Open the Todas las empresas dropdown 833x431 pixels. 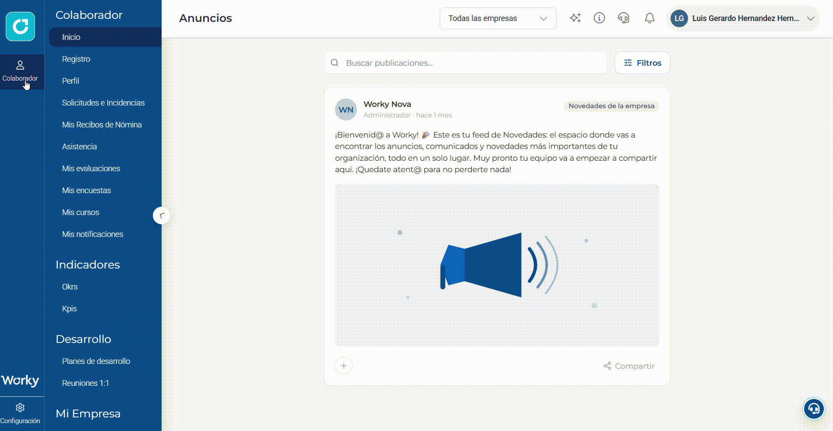pos(498,18)
